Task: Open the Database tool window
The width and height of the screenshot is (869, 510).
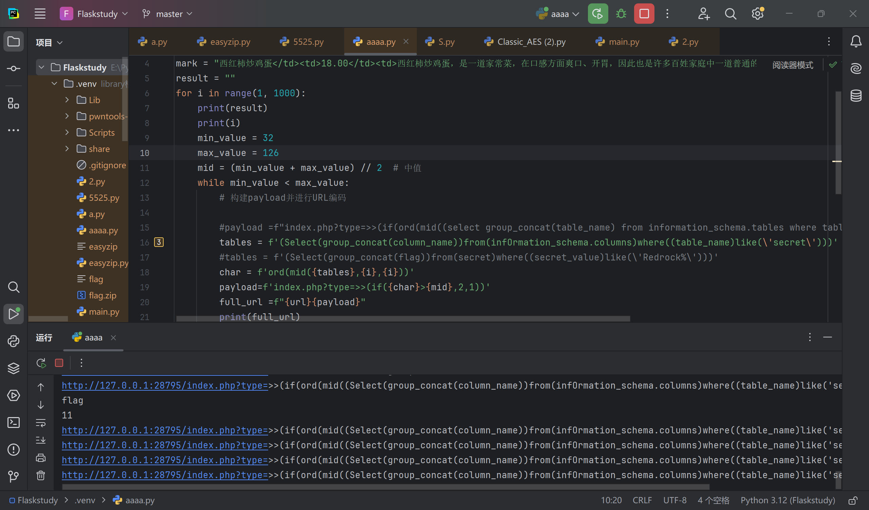Action: [856, 95]
